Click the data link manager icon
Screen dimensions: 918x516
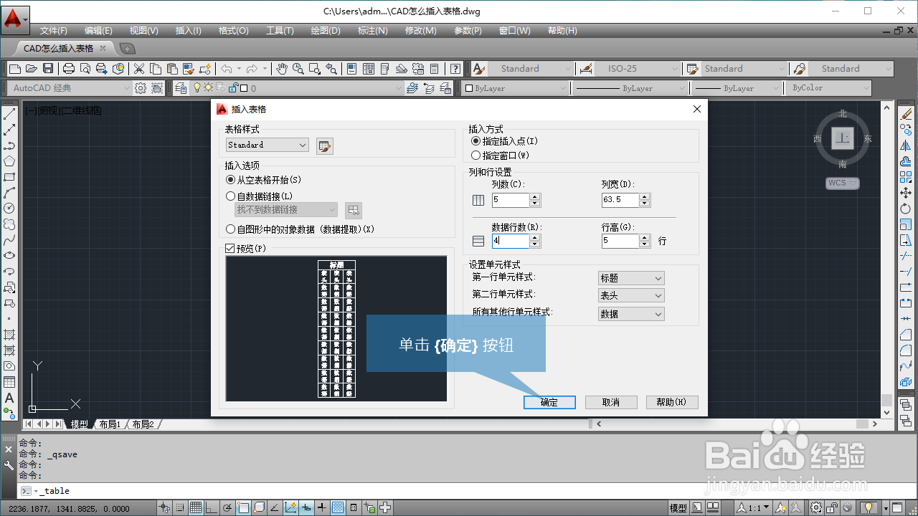[354, 210]
